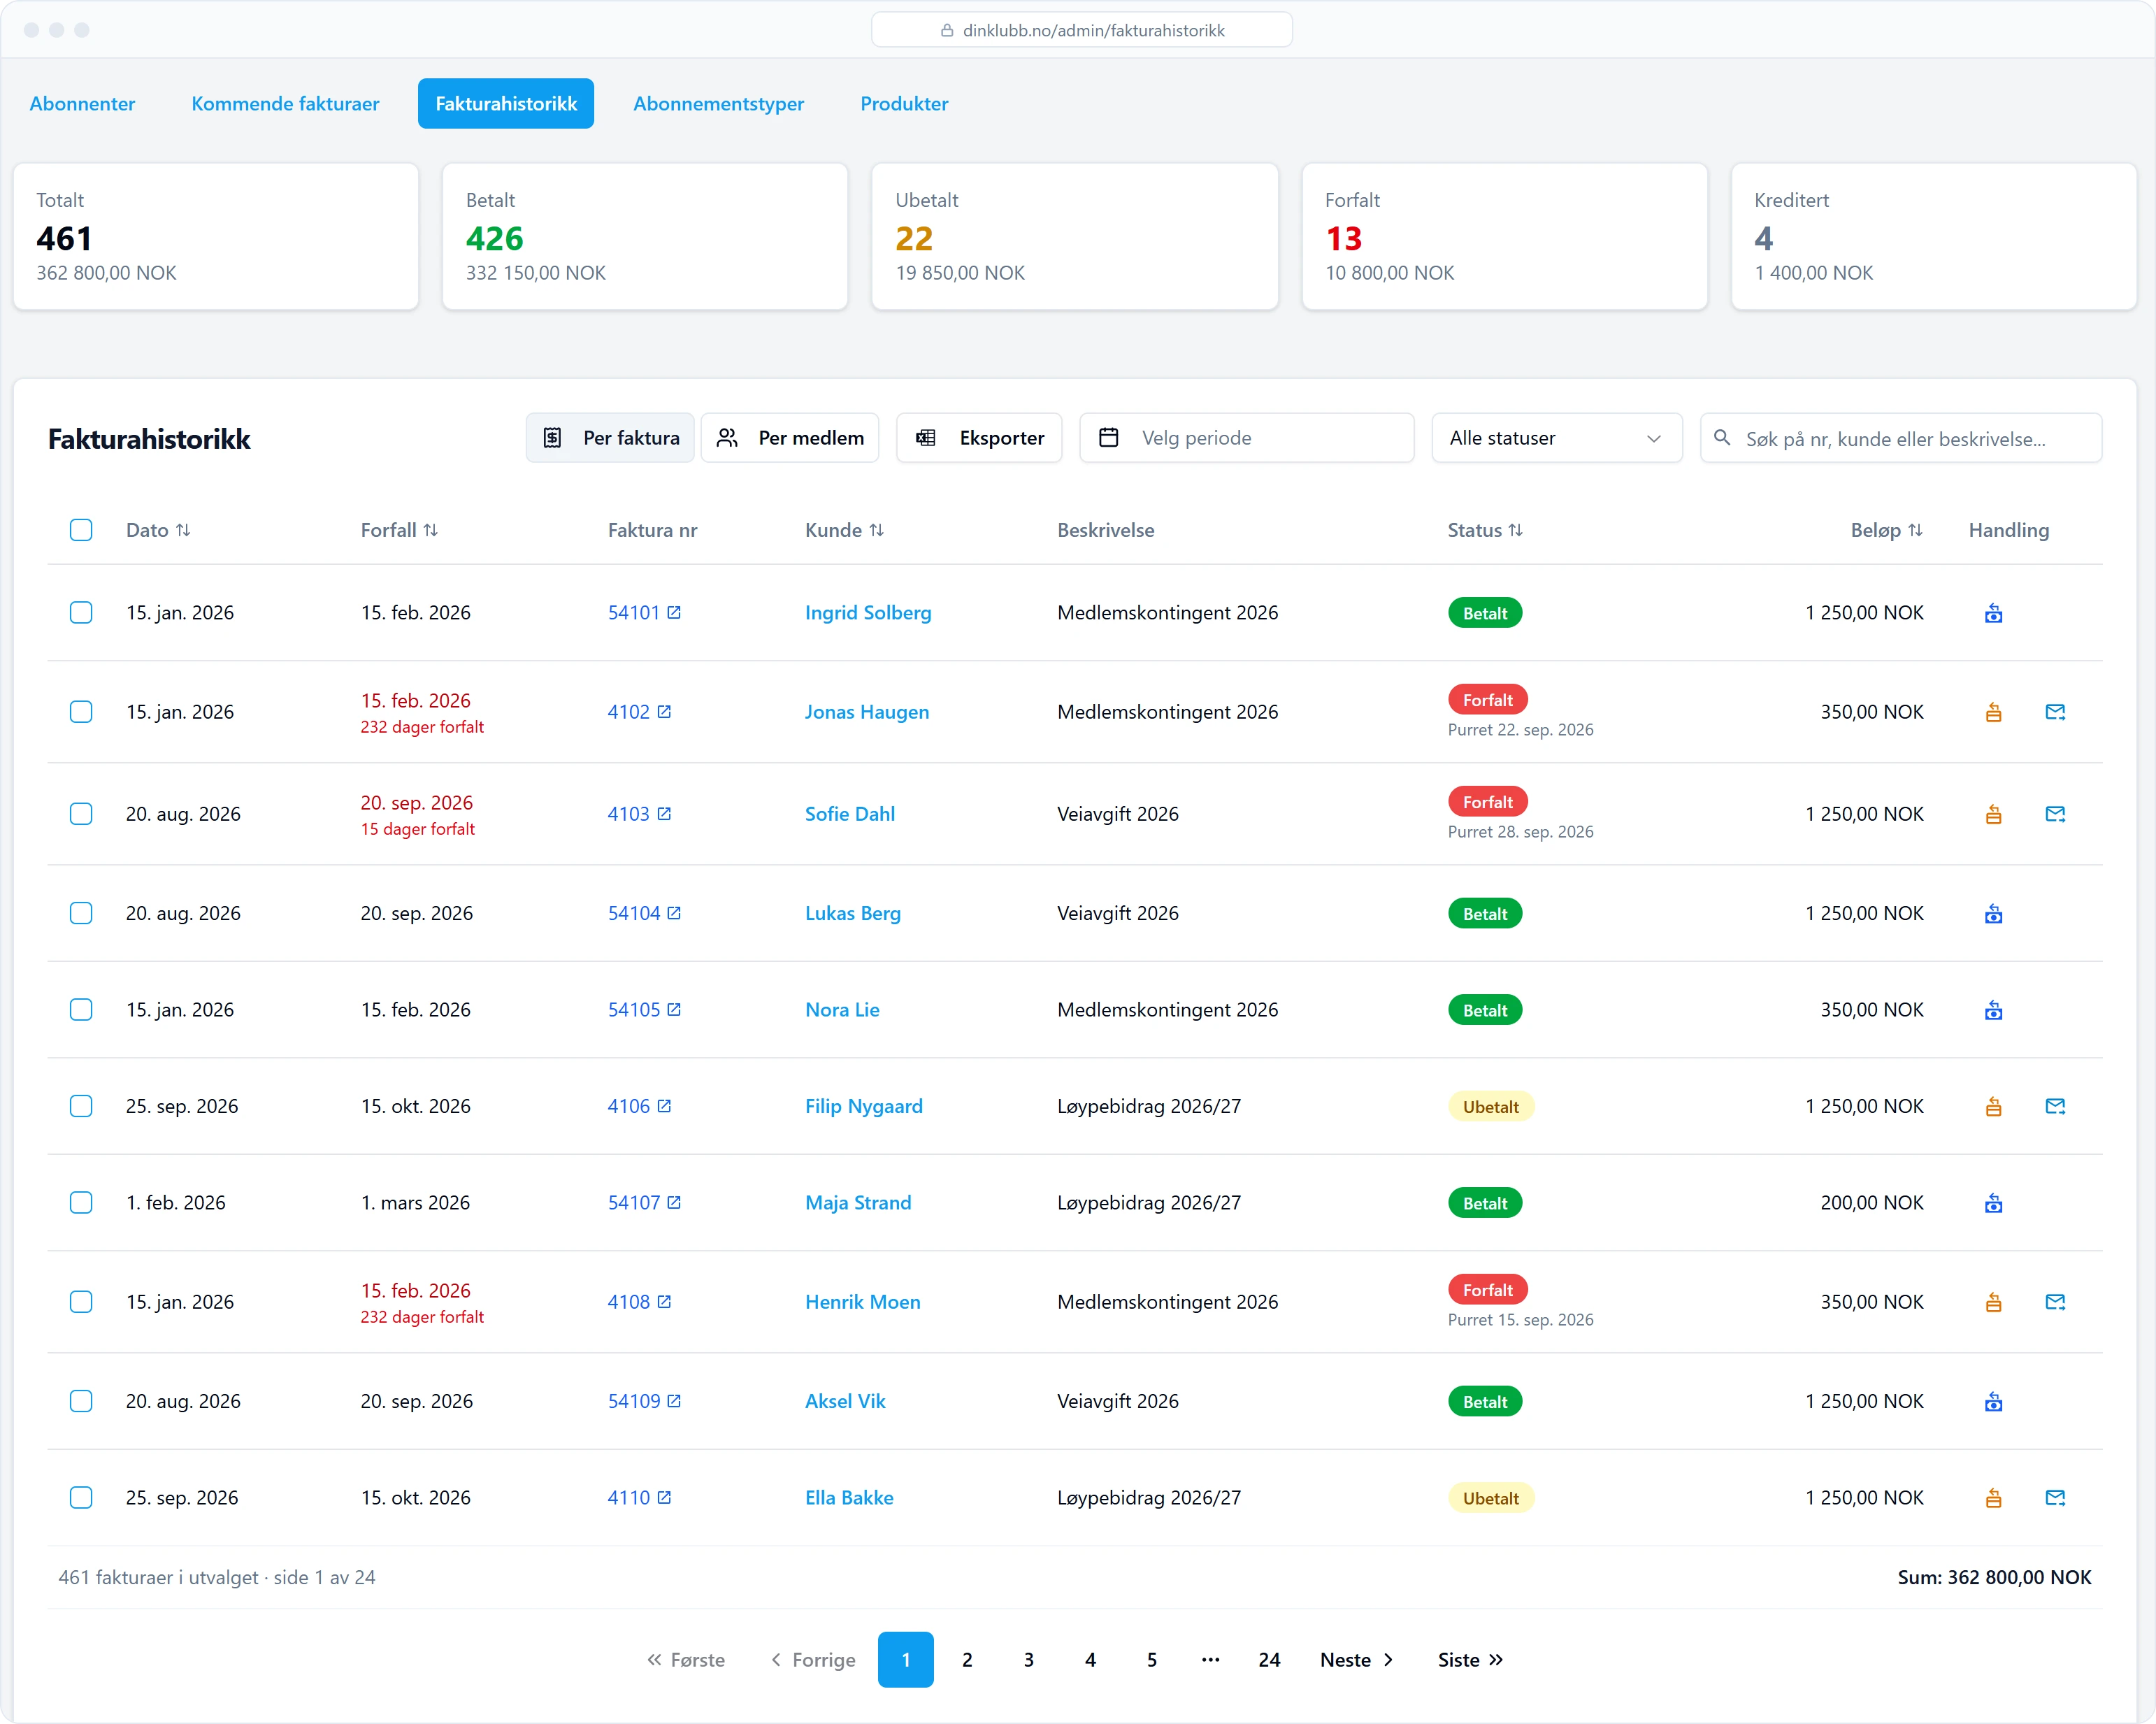
Task: Click the Eksporter button
Action: (979, 438)
